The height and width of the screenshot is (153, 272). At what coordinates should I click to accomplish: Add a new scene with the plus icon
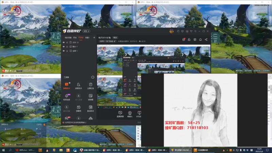click(x=94, y=37)
